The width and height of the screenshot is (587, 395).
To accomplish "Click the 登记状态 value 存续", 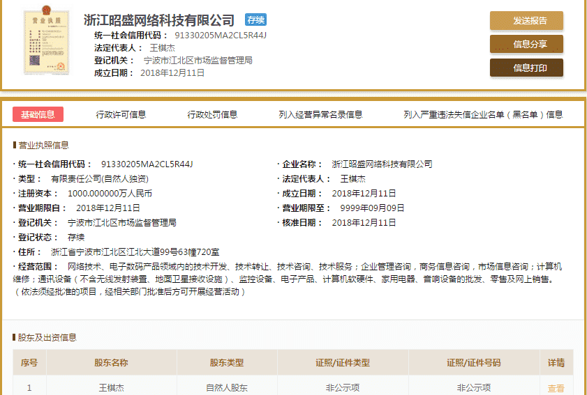I will tap(76, 238).
